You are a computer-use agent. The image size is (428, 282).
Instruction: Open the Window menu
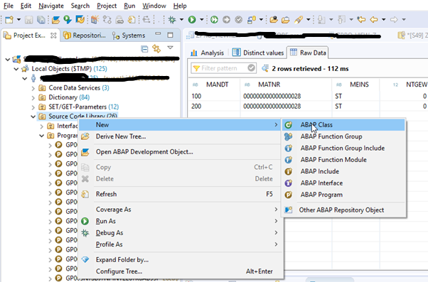154,6
